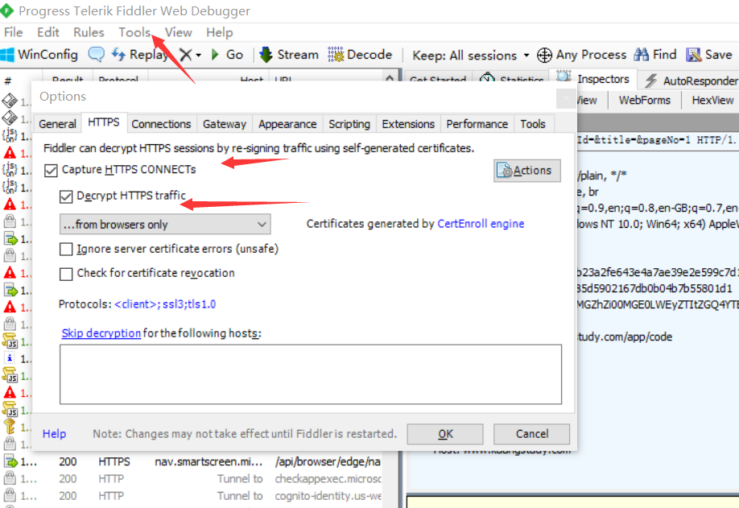The width and height of the screenshot is (739, 508).
Task: Toggle the Stream mode icon
Action: click(266, 55)
